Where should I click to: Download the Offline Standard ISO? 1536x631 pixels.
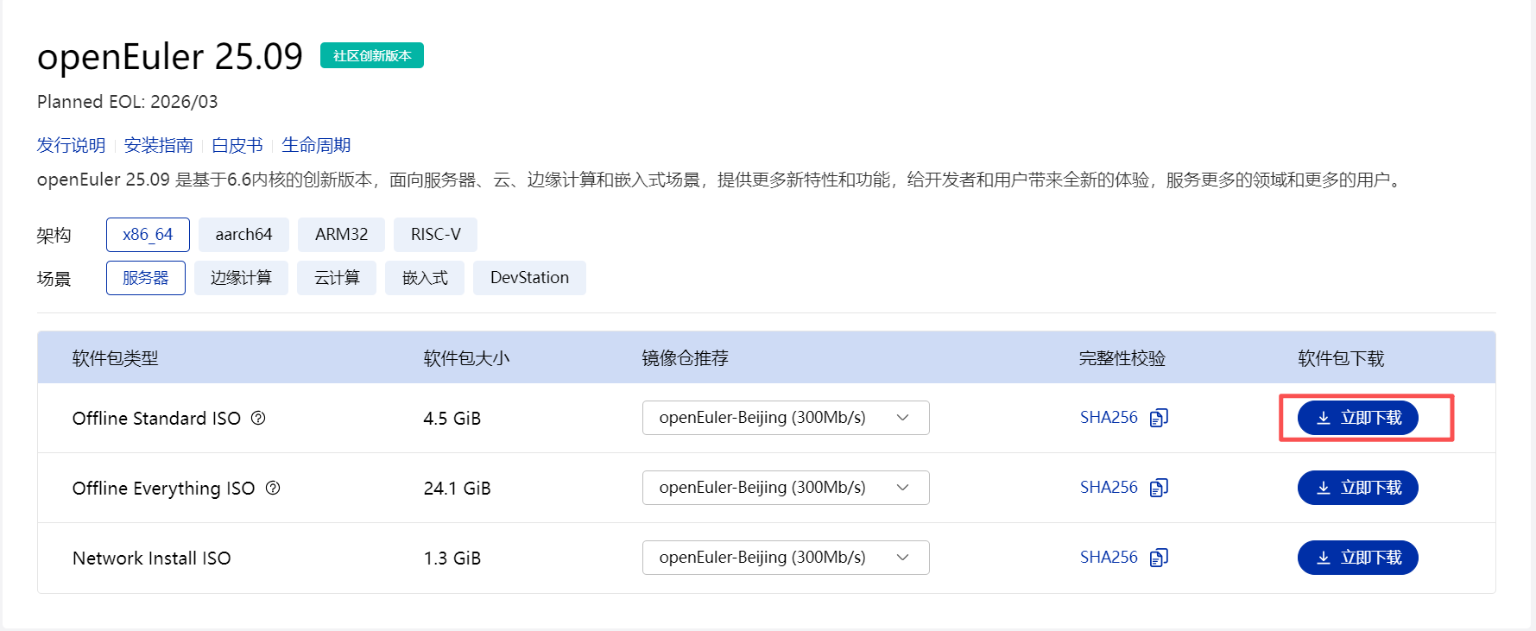1357,418
